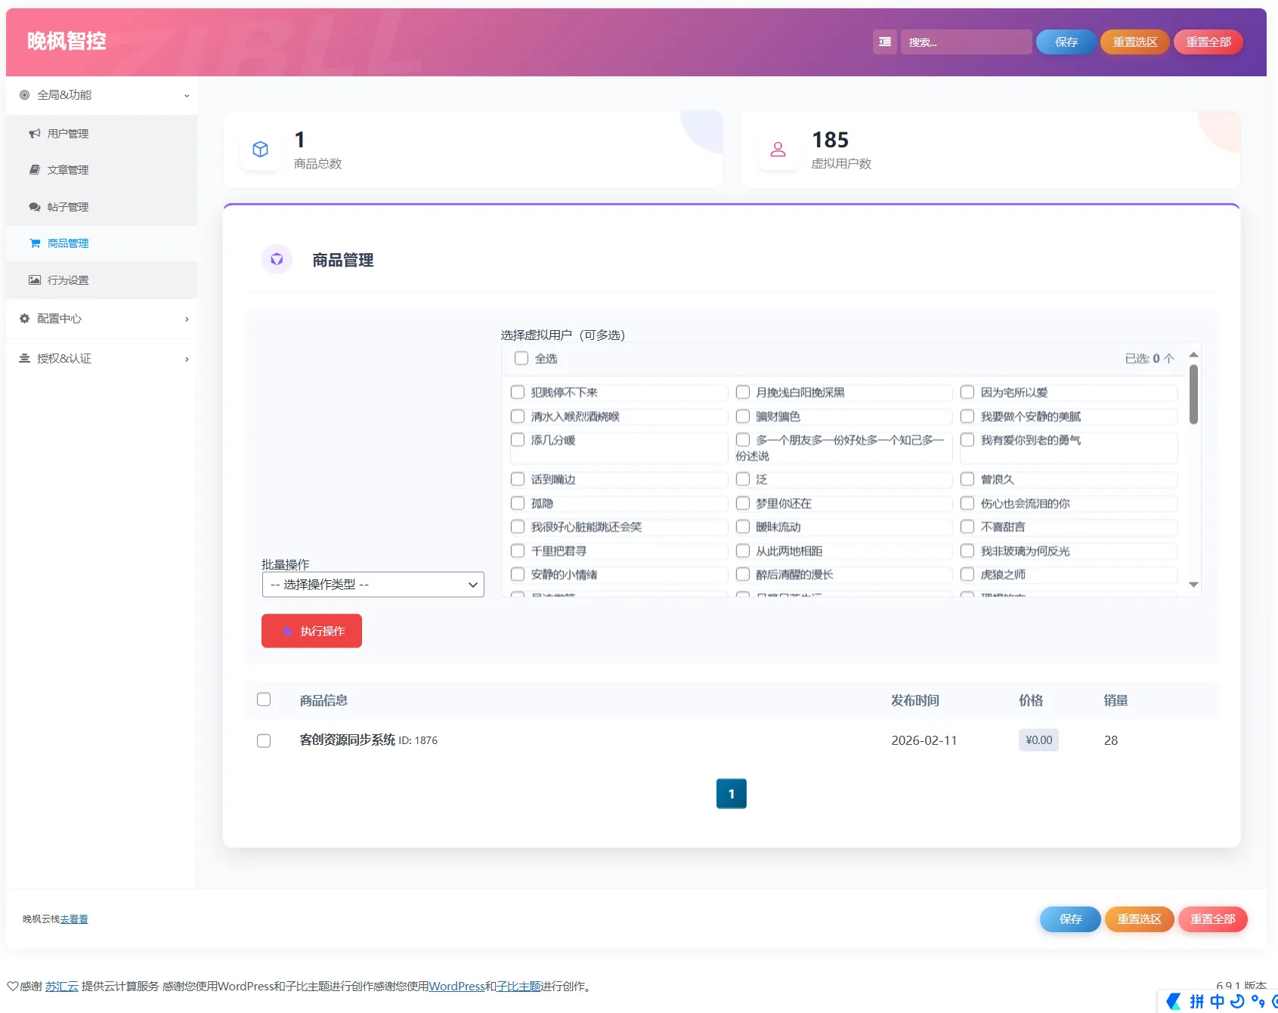Click the cube icon on 商品总数 card

(261, 150)
